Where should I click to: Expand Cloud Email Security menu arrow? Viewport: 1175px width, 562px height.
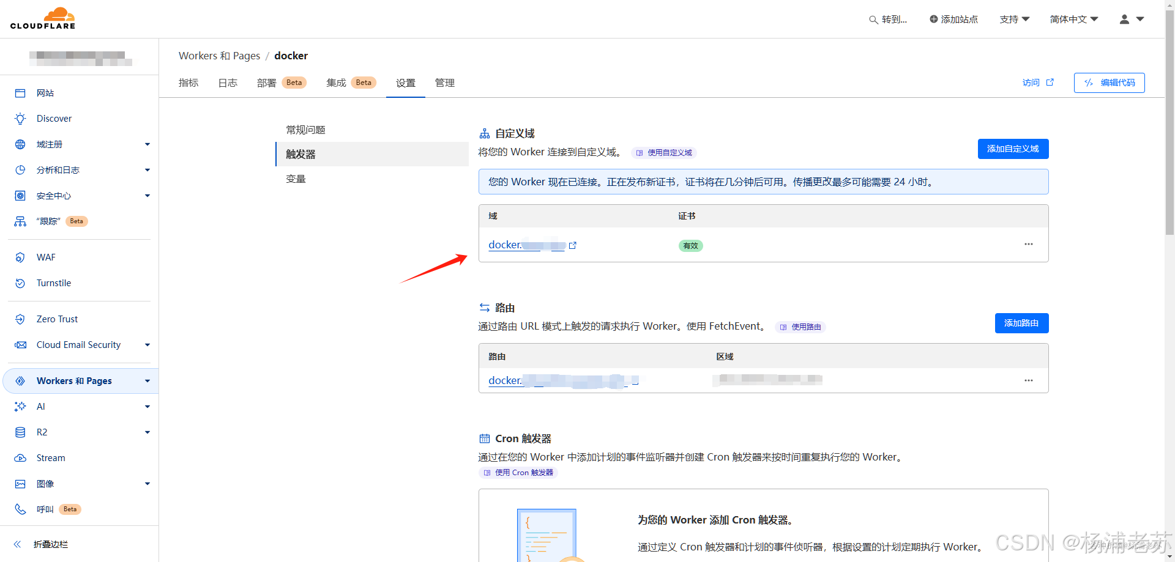coord(147,345)
